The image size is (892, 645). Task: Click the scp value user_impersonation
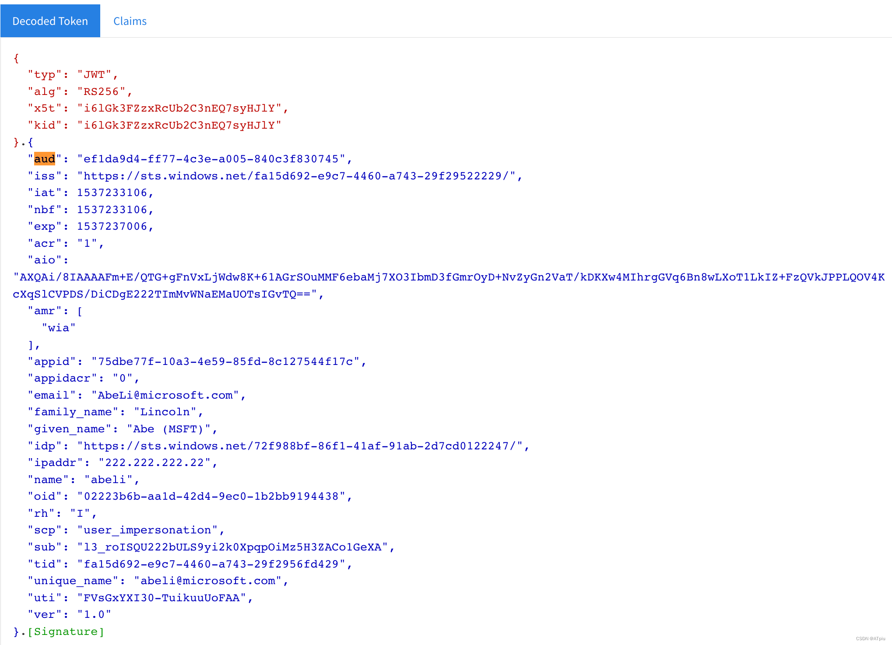[147, 530]
